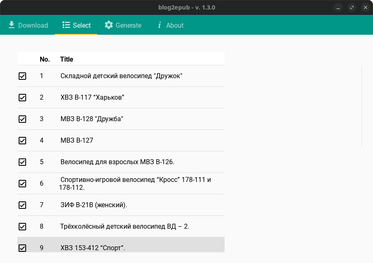The image size is (373, 263).
Task: Click the Трёхколёсный детский велосипед ВД – 2 title
Action: 125,227
